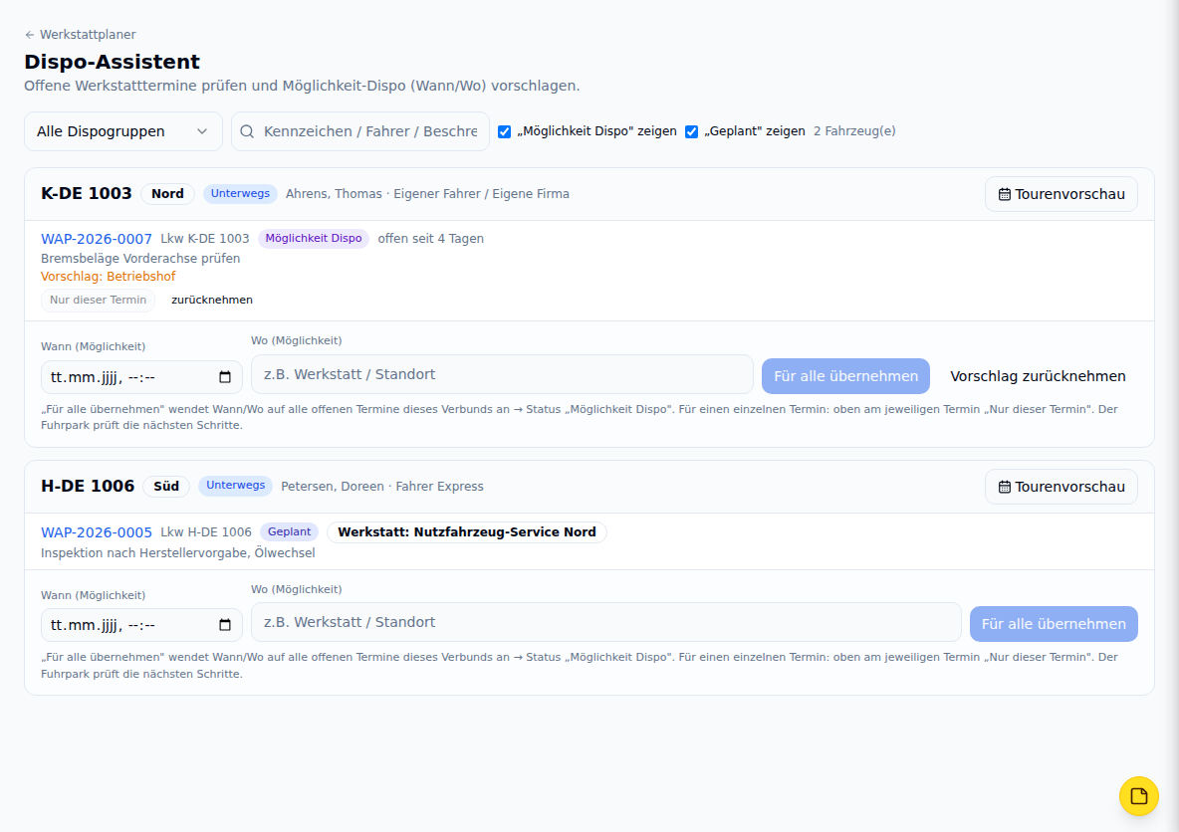Click Vorschlag zurücknehmen button
This screenshot has height=832, width=1179.
[x=1038, y=376]
